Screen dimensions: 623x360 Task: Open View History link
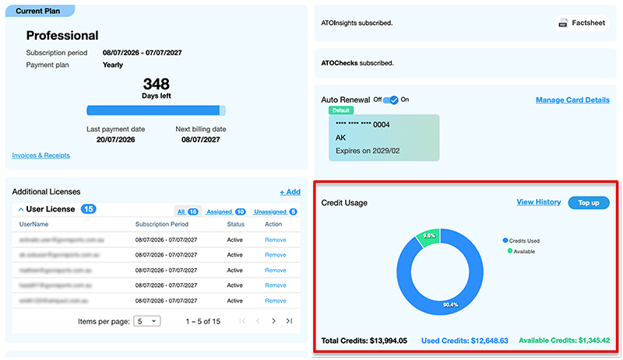(x=539, y=202)
